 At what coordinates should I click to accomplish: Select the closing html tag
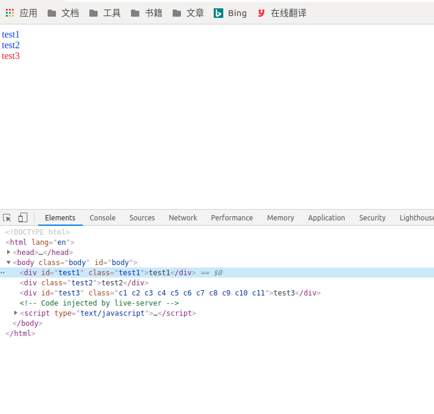(x=20, y=334)
